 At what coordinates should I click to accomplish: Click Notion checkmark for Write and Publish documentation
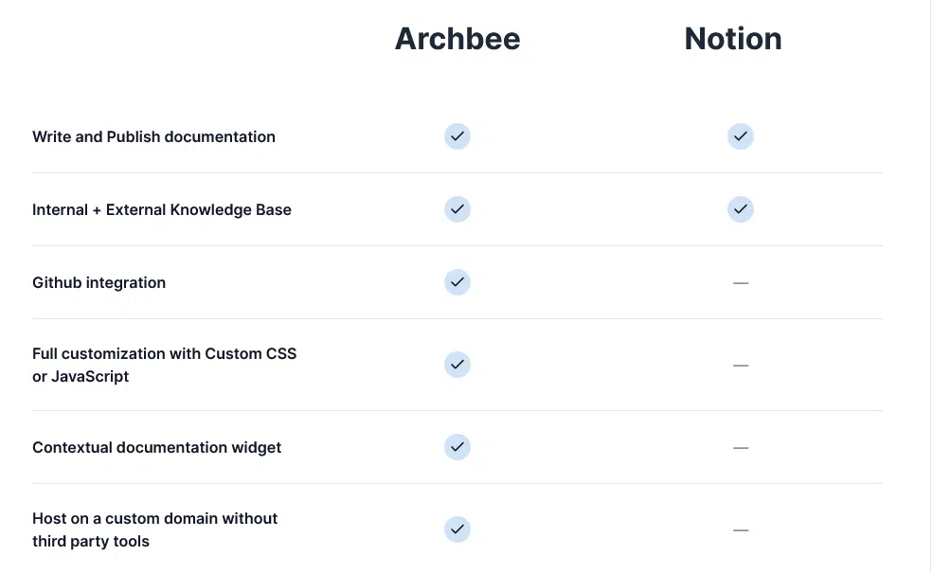[x=741, y=136]
